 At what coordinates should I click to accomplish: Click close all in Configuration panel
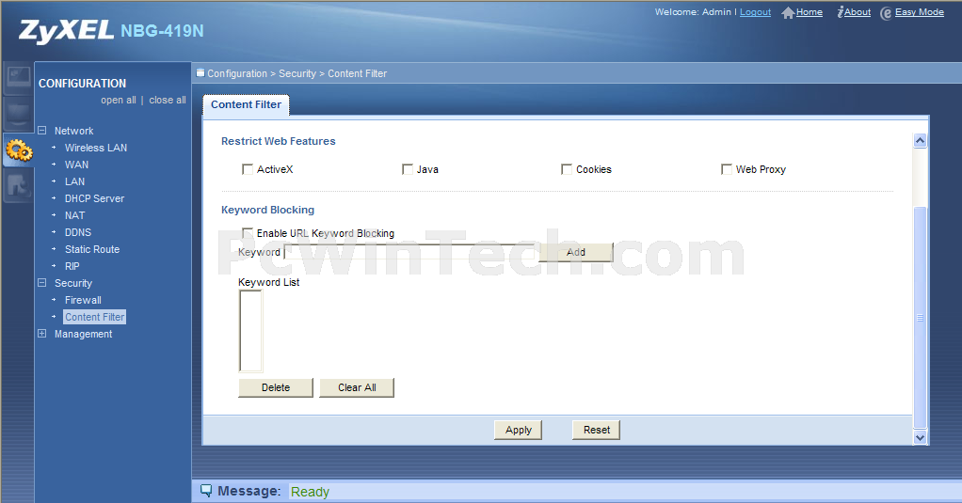pyautogui.click(x=168, y=100)
